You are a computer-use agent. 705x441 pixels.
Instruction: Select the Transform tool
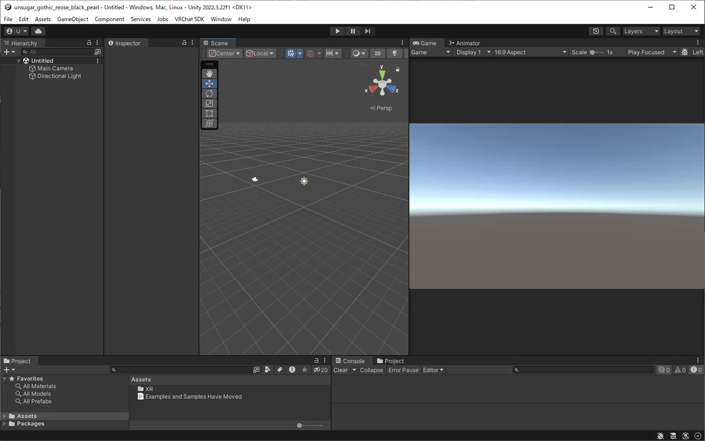tap(210, 123)
